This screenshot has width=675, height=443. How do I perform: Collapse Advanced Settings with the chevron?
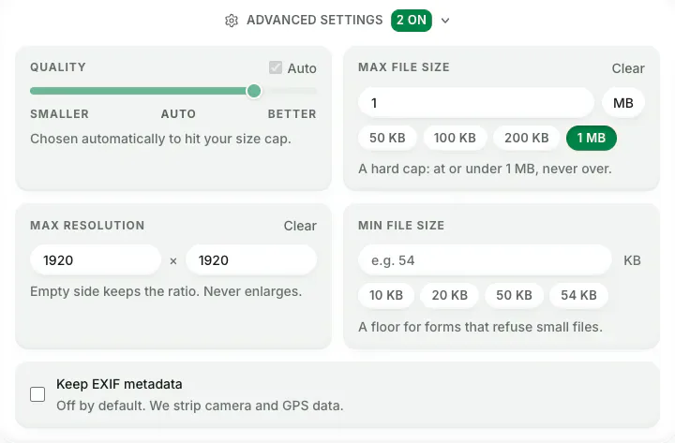(445, 21)
